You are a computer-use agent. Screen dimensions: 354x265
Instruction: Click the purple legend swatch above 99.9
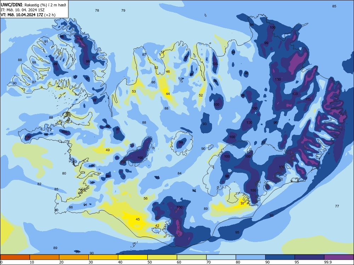point(339,257)
